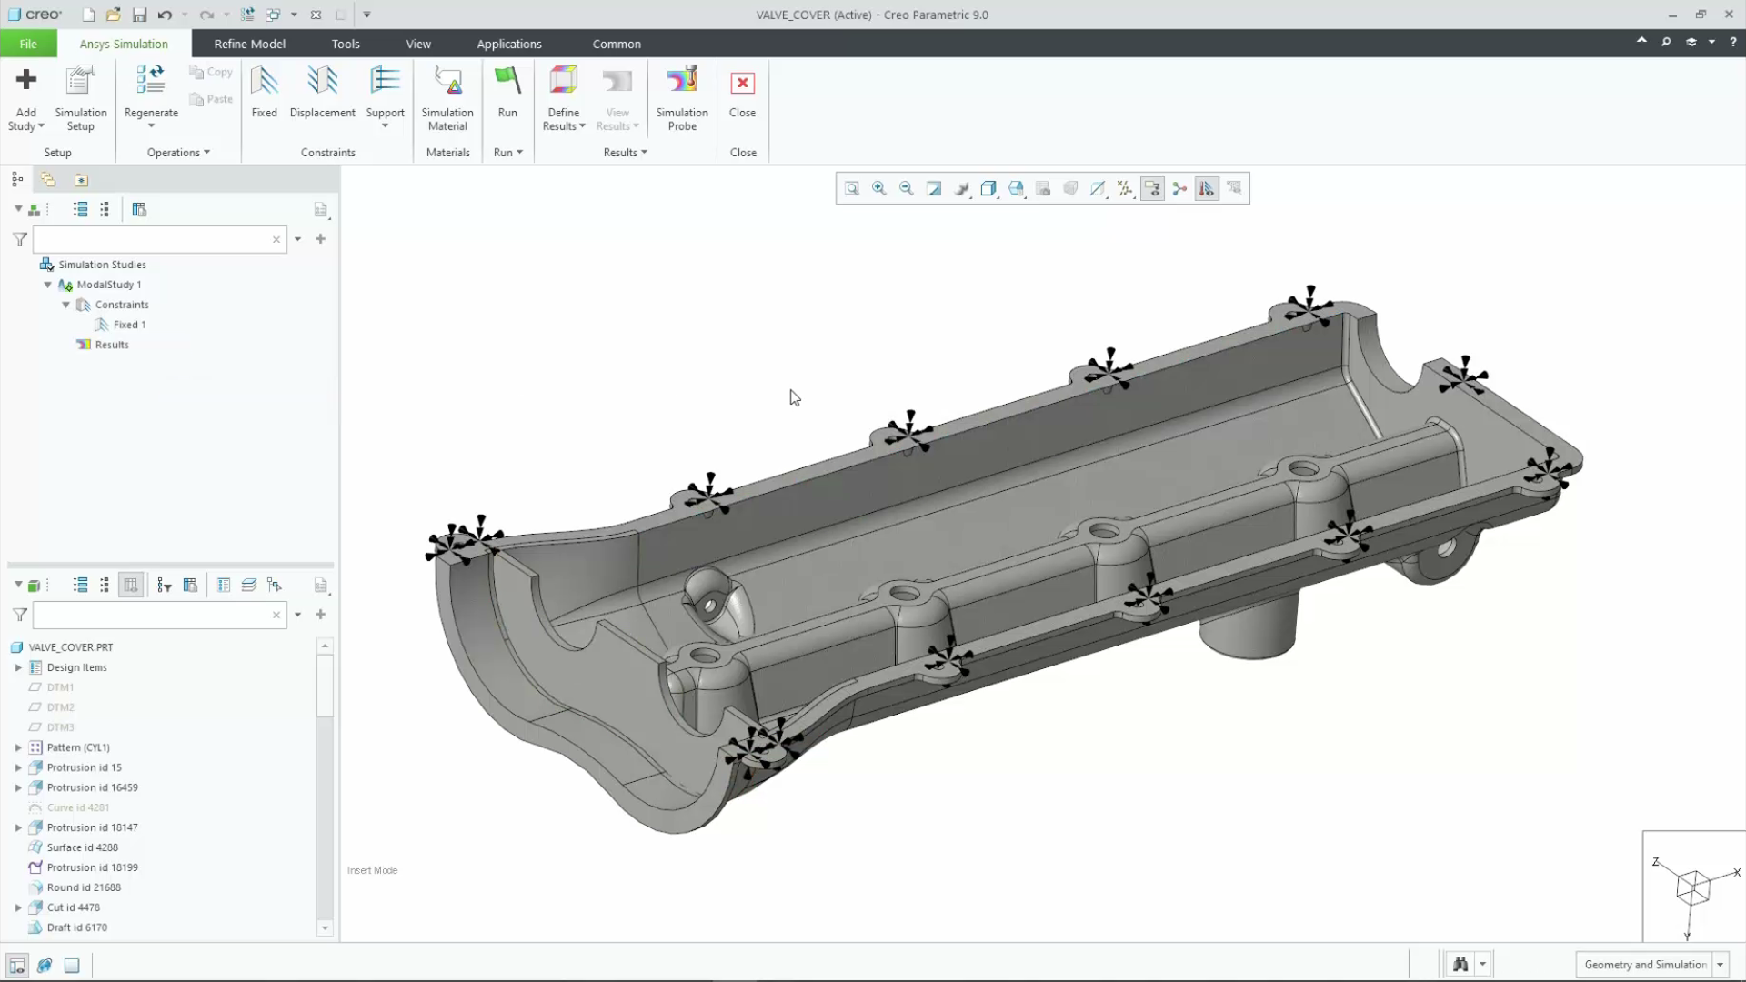Click the simulation tree filter field
The height and width of the screenshot is (982, 1746).
pyautogui.click(x=160, y=239)
